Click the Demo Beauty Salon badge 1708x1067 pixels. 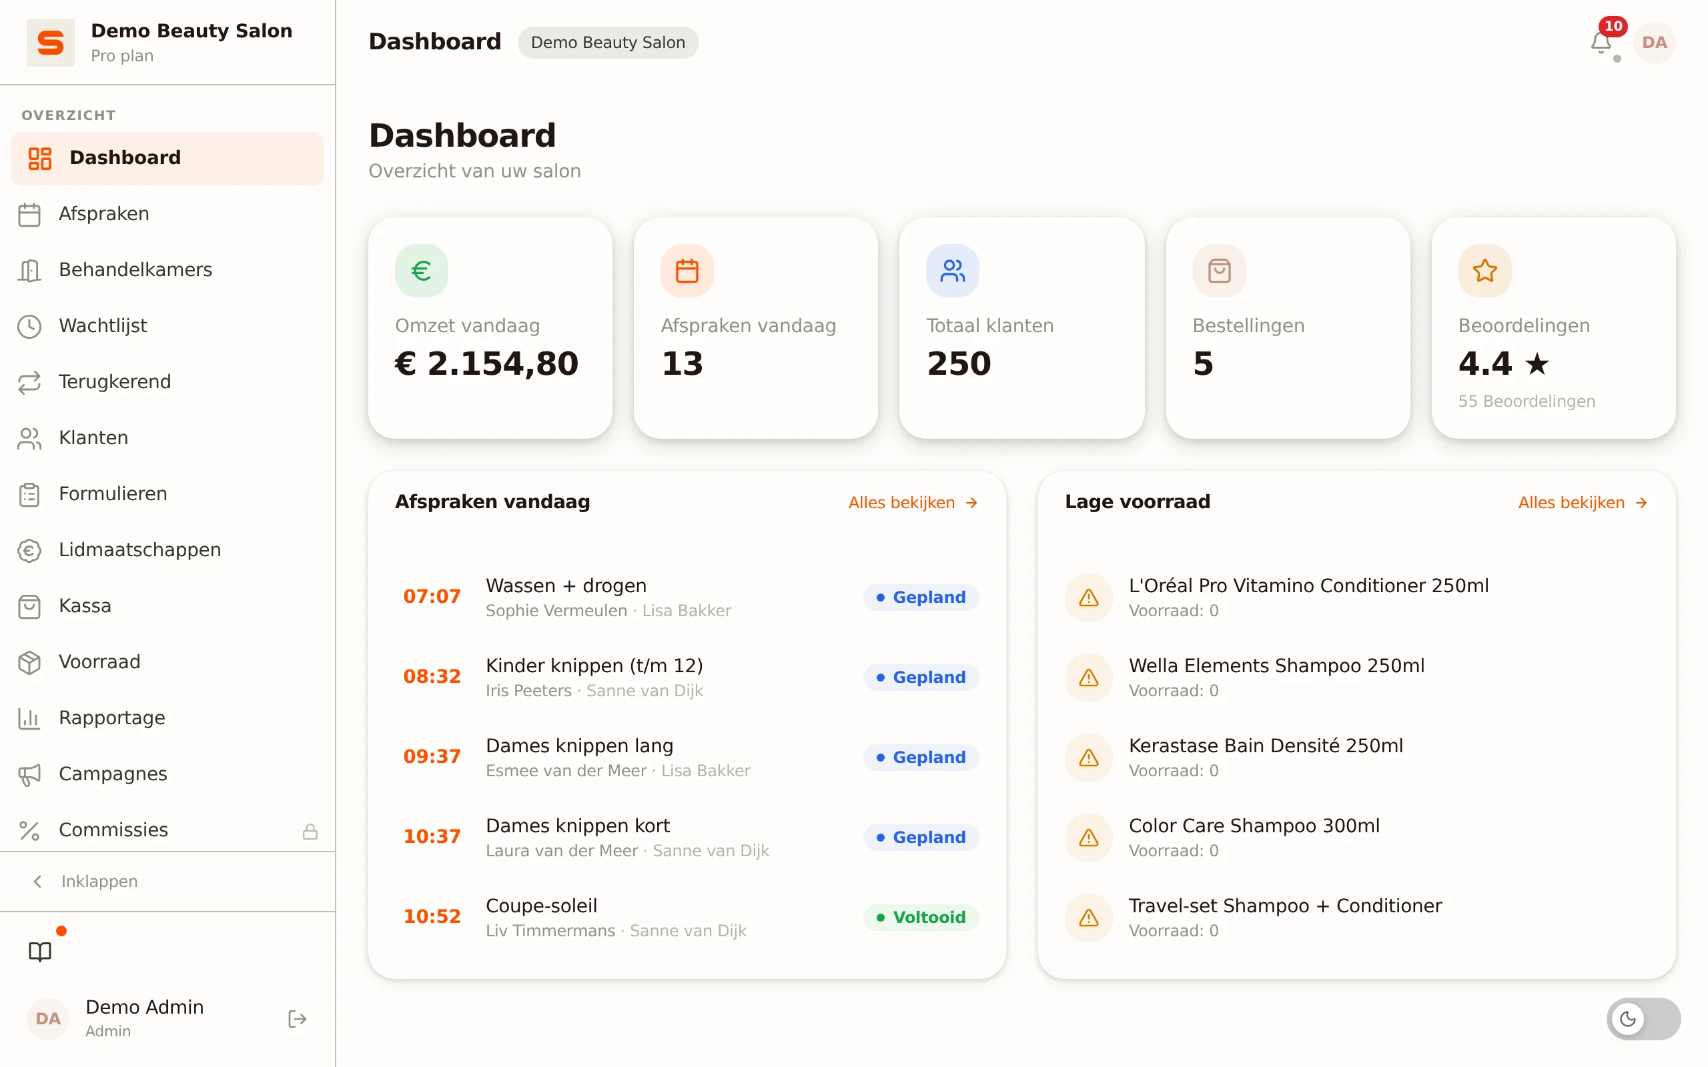coord(608,42)
